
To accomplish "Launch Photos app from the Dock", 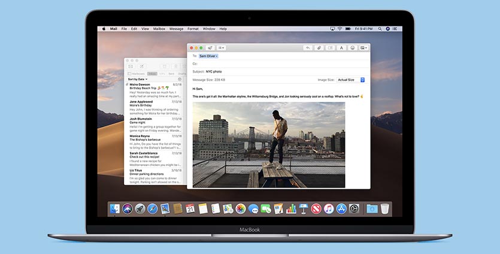I will click(240, 208).
